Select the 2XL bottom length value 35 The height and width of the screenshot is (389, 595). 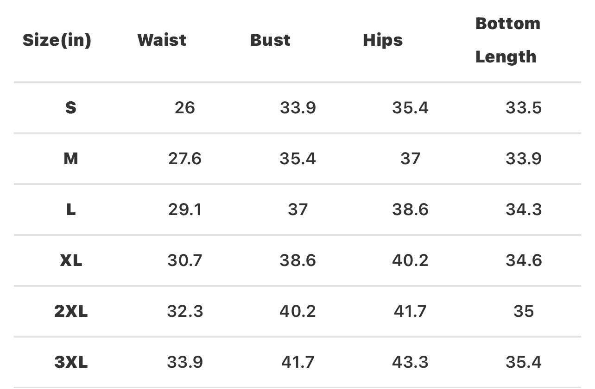pyautogui.click(x=524, y=311)
